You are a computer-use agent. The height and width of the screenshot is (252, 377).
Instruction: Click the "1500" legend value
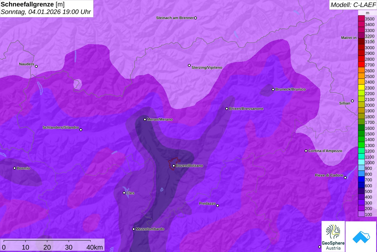(x=370, y=134)
